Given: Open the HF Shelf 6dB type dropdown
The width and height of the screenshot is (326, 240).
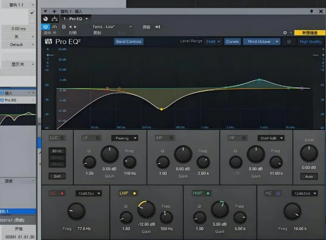Looking at the screenshot, I should (x=271, y=138).
